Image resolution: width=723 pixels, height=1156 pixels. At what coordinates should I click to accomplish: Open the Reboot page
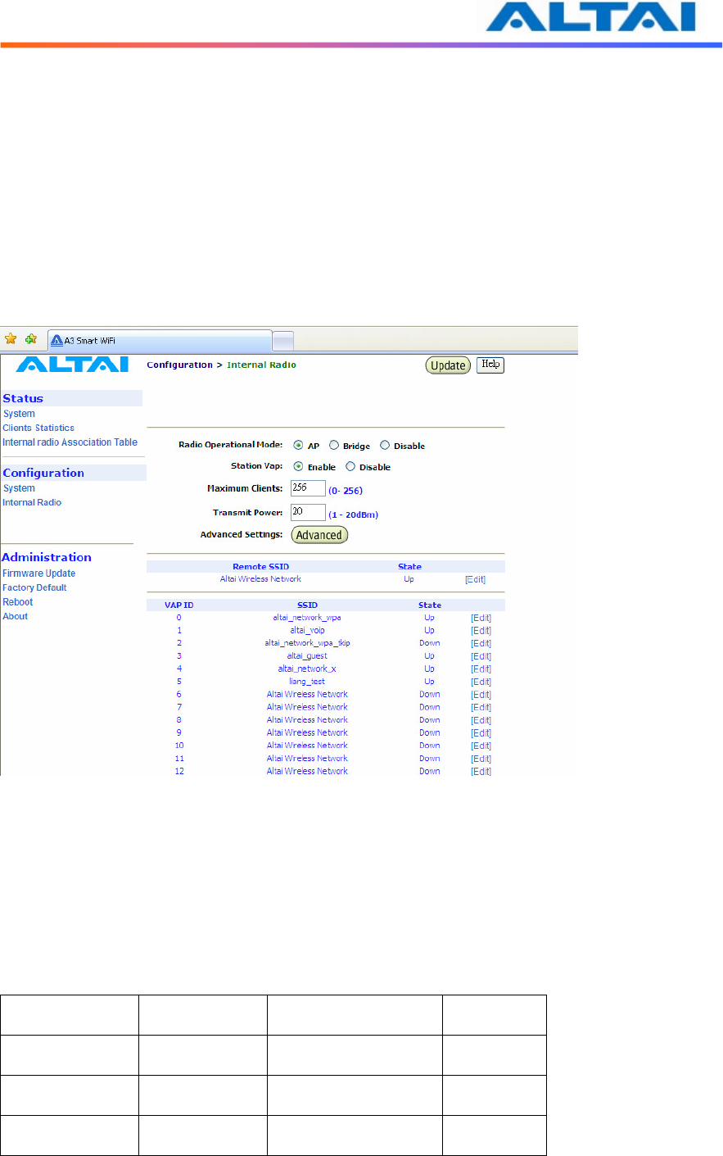(x=18, y=602)
